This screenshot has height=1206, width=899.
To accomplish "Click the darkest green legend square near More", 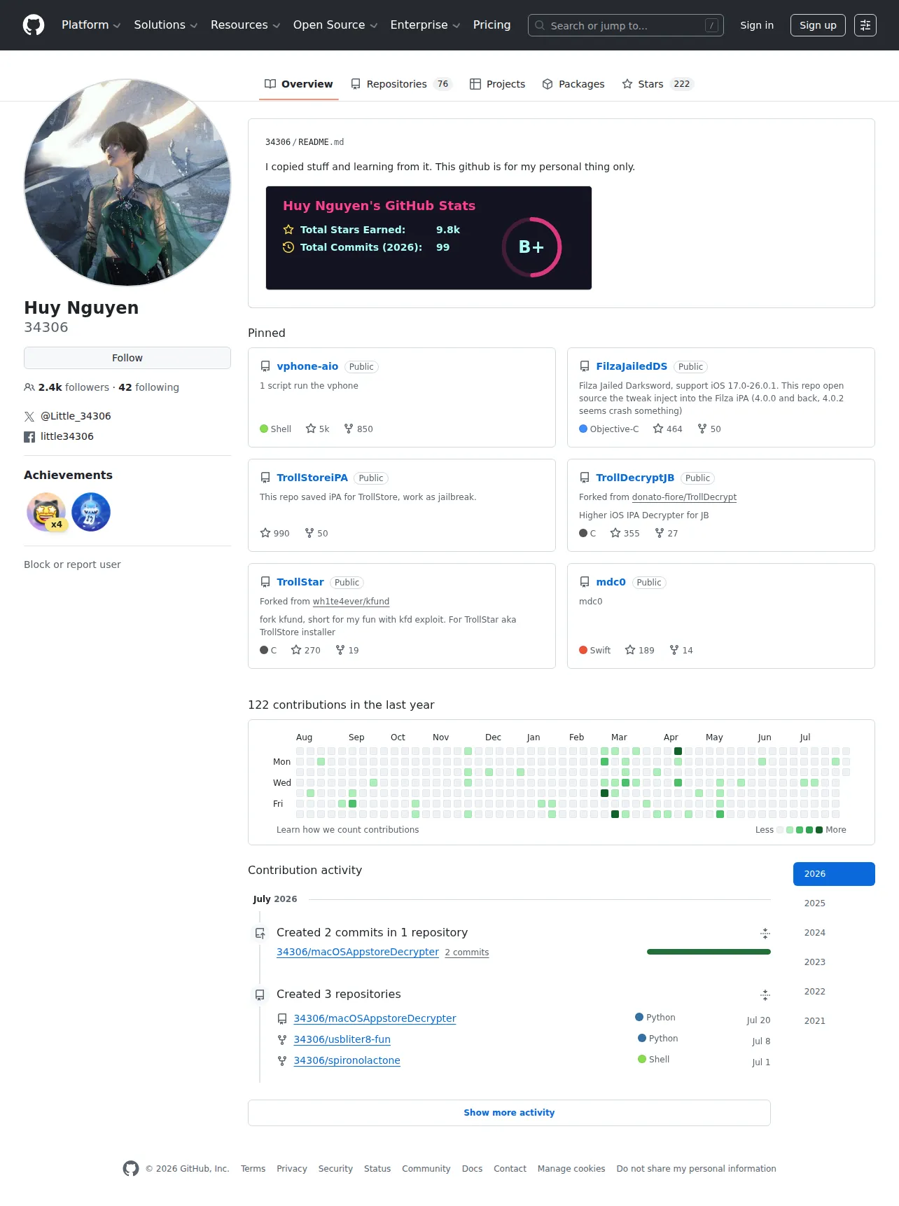I will coord(819,830).
